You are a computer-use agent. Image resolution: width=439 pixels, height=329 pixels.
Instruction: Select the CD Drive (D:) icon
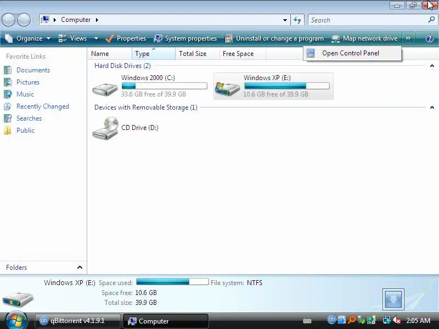point(105,128)
